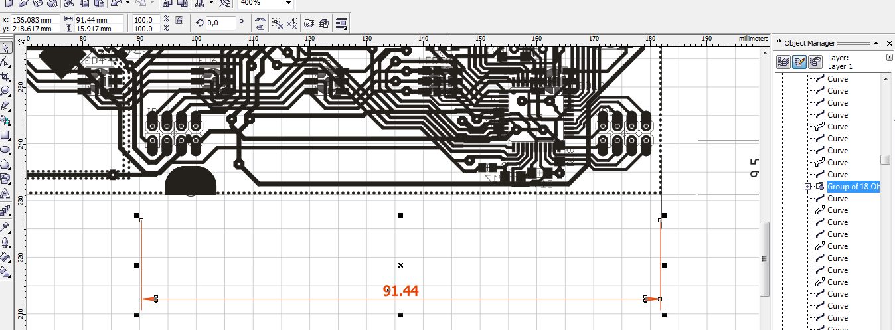This screenshot has height=330, width=895.
Task: Select the Pick tool in toolbox
Action: 5,48
